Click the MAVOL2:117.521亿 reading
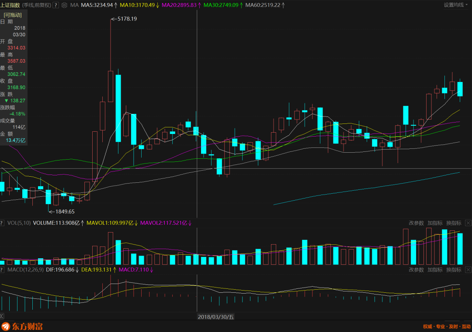Viewport: 472px width, 332px height. (x=164, y=223)
